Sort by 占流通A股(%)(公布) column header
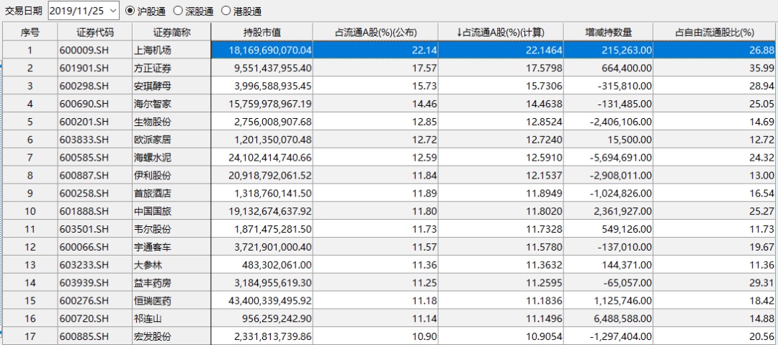The image size is (778, 345). tap(375, 32)
